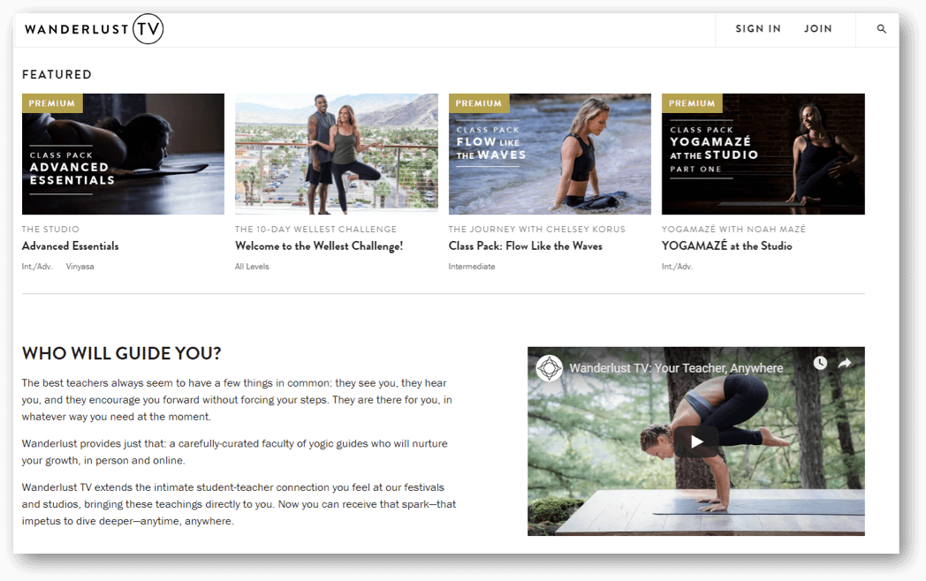Image resolution: width=926 pixels, height=581 pixels.
Task: Open the Advanced Essentials thumbnail
Action: [124, 155]
